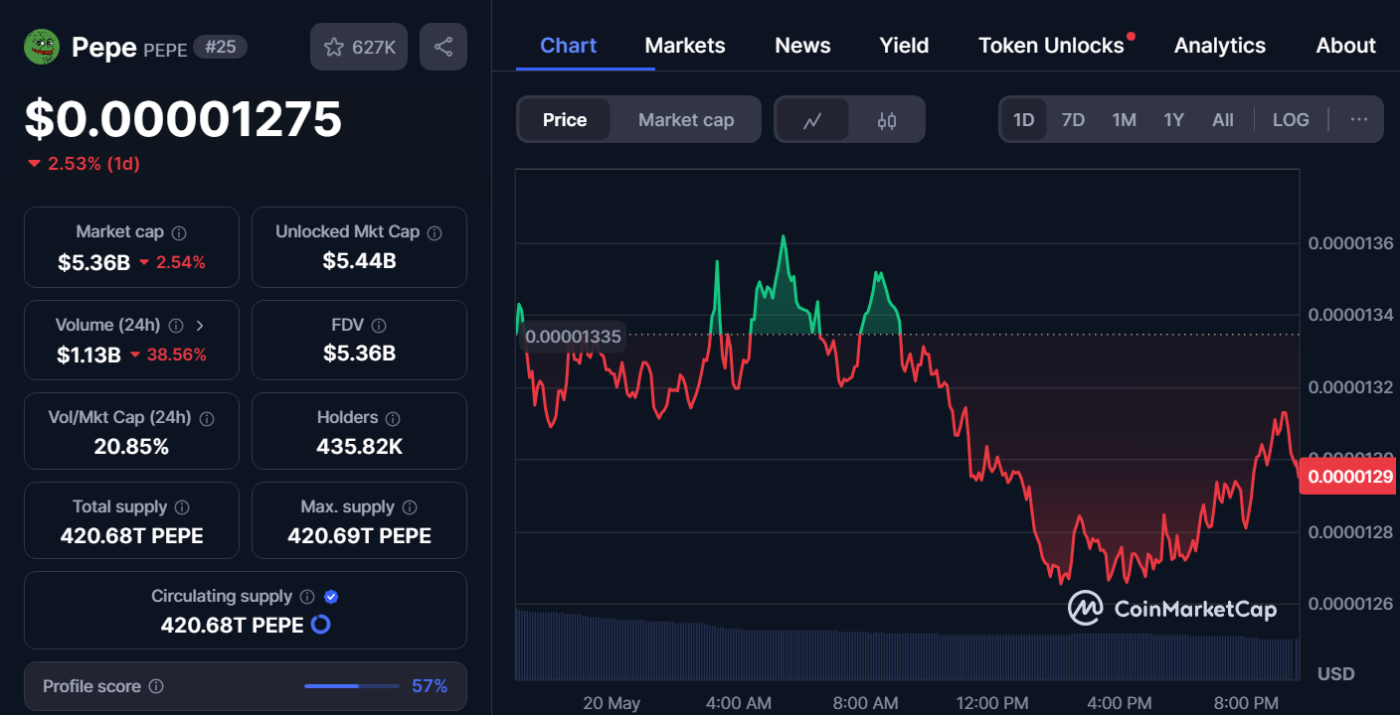Click the 38.56% volume change text
Screen dimensions: 1400x715
(x=177, y=355)
